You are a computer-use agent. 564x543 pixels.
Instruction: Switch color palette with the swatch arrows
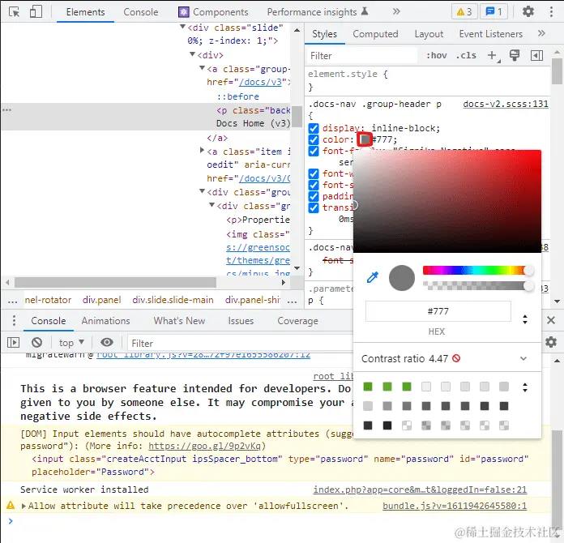[x=525, y=387]
